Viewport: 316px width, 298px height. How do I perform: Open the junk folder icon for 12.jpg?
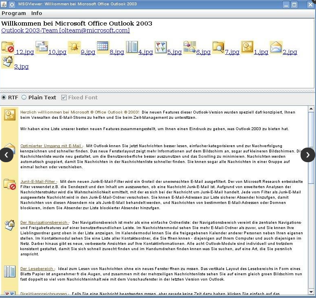8,47
